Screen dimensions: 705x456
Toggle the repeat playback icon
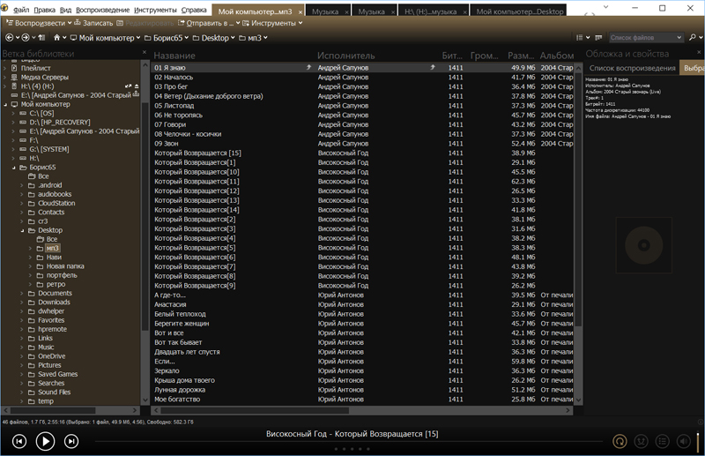[x=620, y=442]
